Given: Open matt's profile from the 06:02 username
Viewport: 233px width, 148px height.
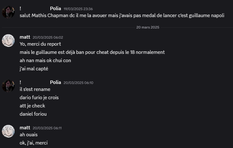Looking at the screenshot, I should (x=25, y=37).
